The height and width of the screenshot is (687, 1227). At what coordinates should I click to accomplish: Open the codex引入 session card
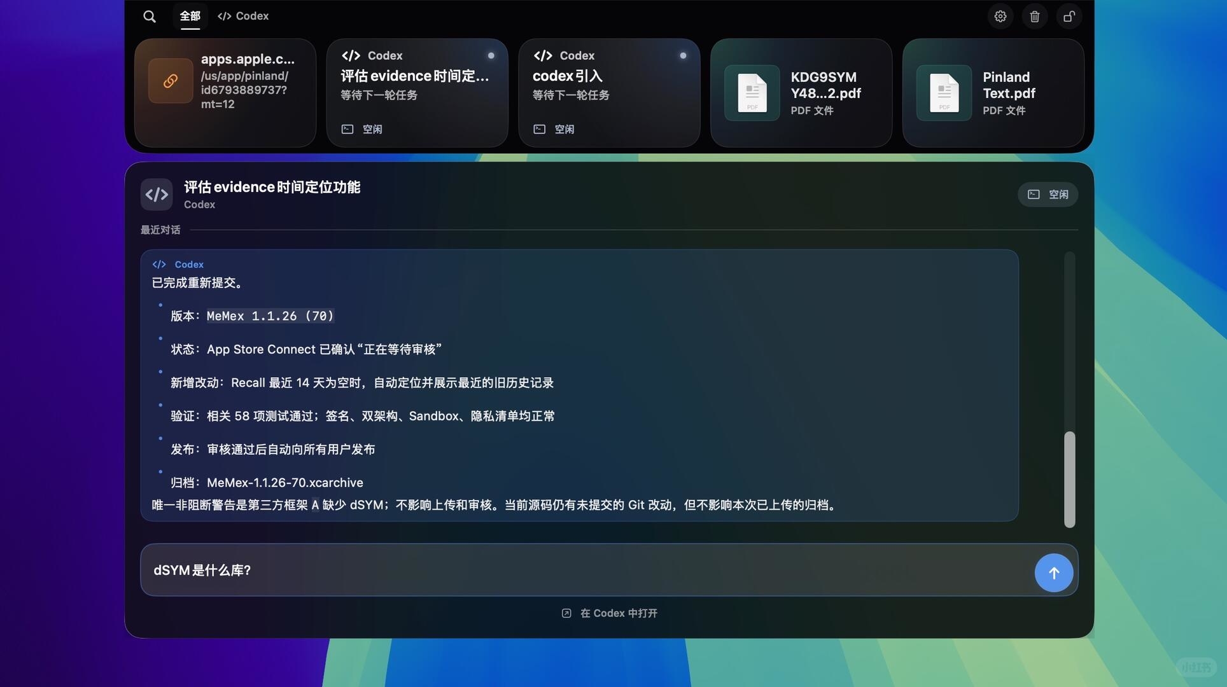pyautogui.click(x=610, y=93)
